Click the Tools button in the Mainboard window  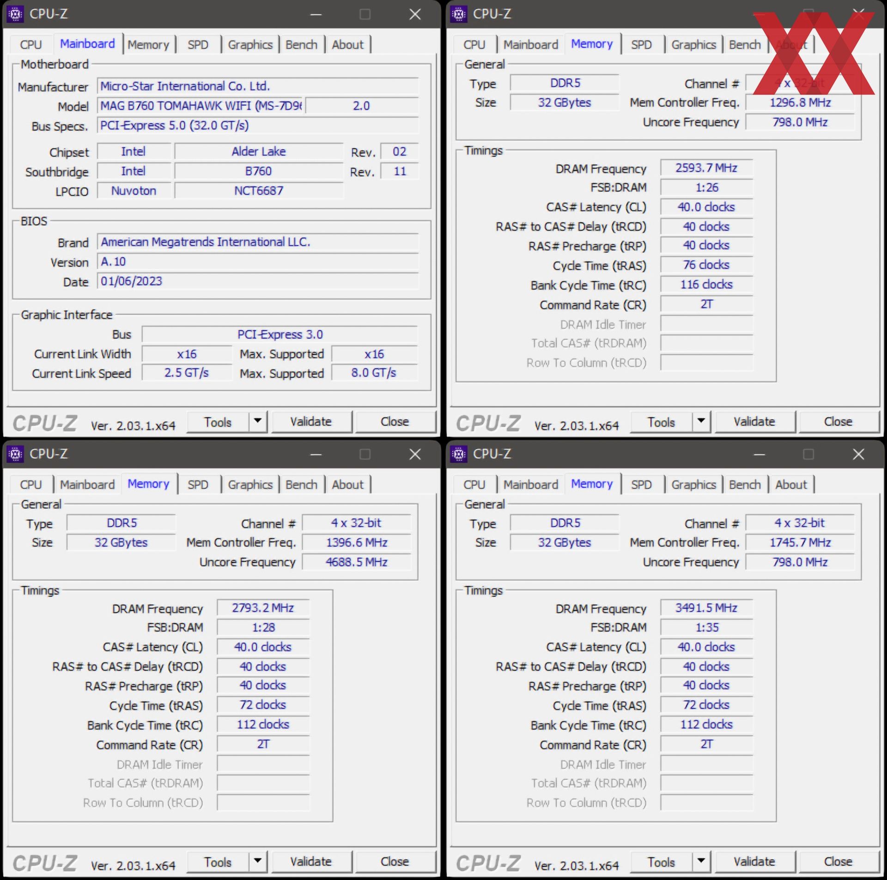click(x=218, y=422)
